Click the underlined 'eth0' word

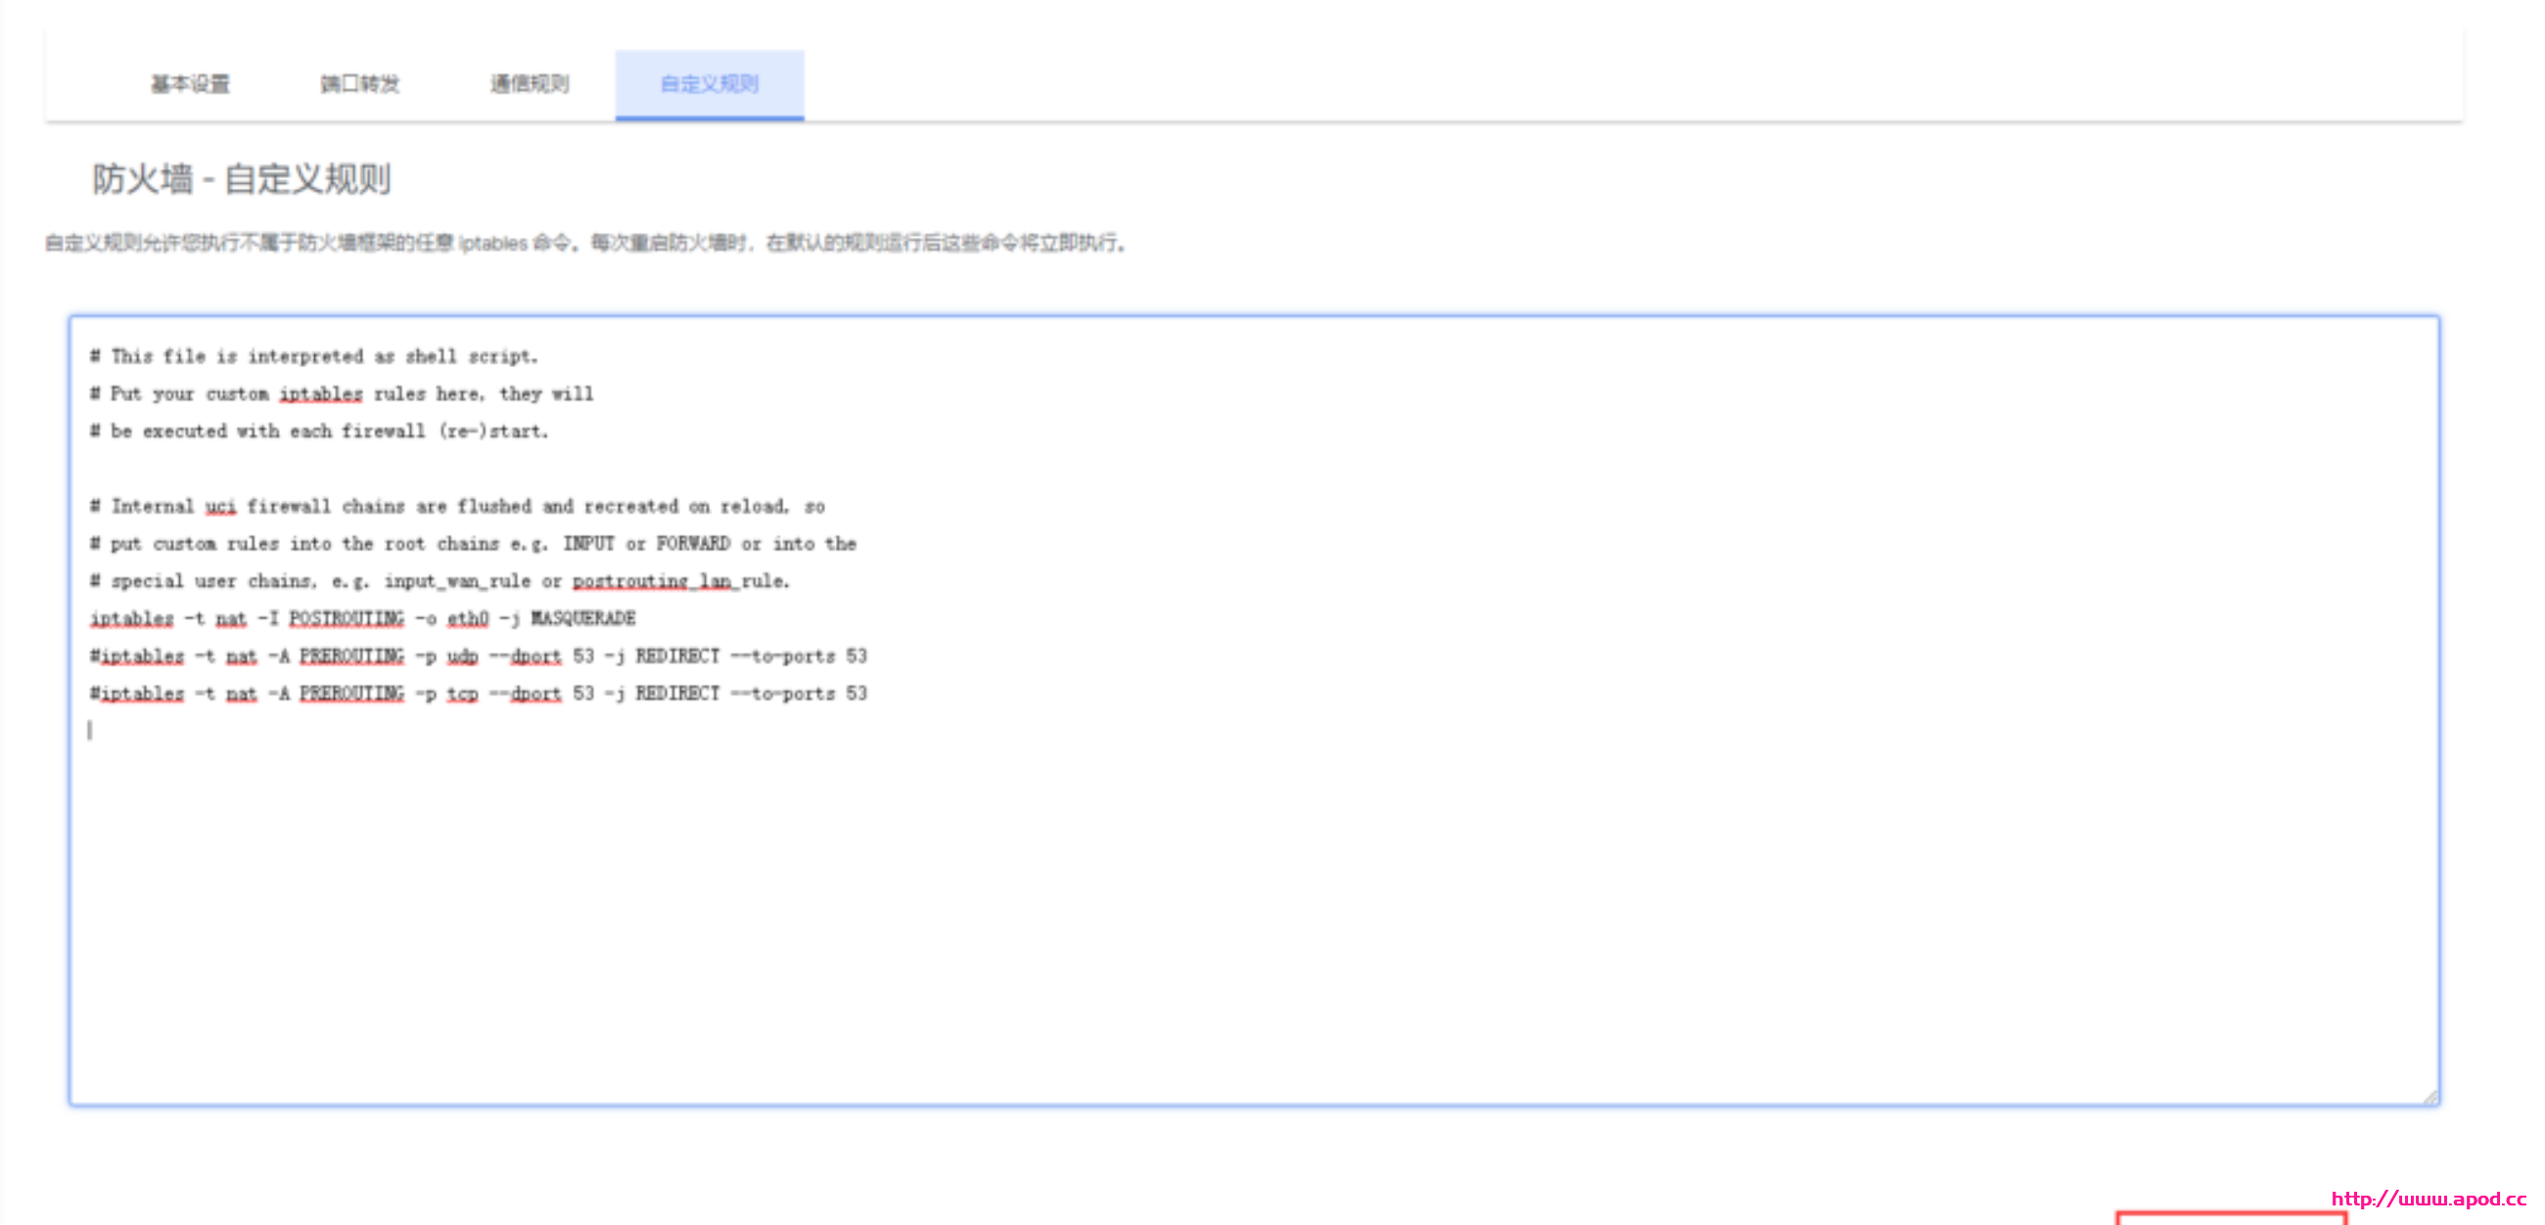point(467,618)
